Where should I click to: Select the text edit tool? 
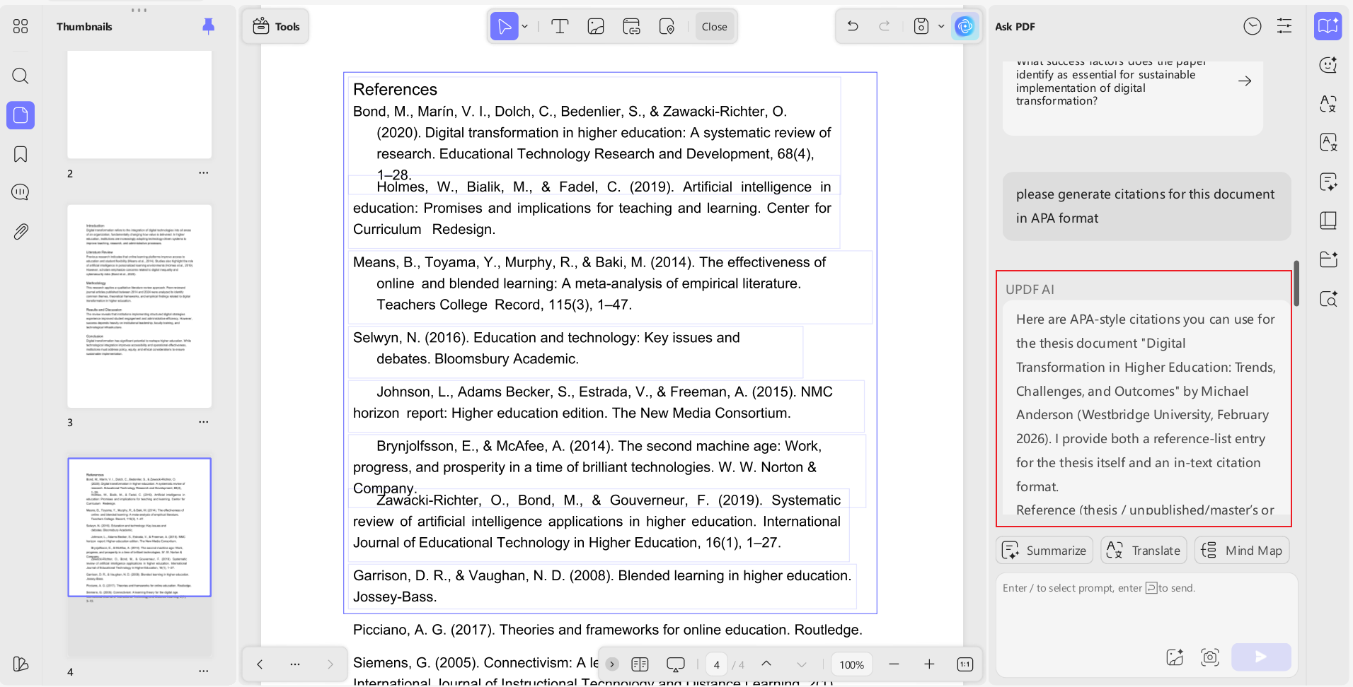(560, 27)
